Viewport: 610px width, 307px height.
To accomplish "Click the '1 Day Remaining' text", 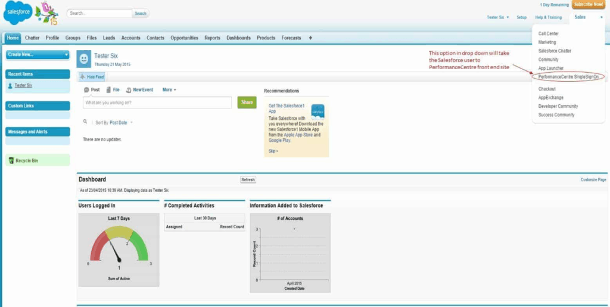I will coord(554,5).
